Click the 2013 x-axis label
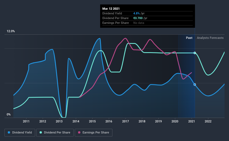Screen dimensions: 229x141 (59, 121)
